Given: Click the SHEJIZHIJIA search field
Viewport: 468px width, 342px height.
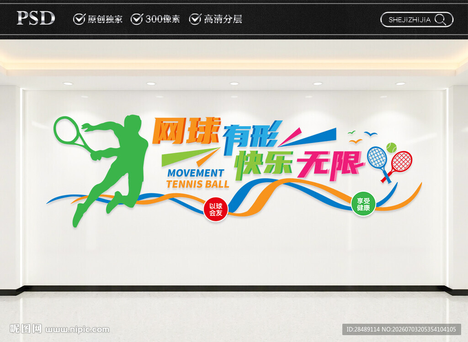Looking at the screenshot, I should tap(417, 20).
